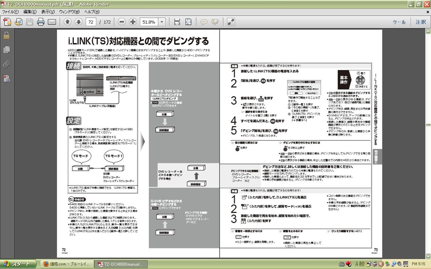This screenshot has height=269, width=431.
Task: Click the email envelope toolbar icon
Action: tap(52, 22)
